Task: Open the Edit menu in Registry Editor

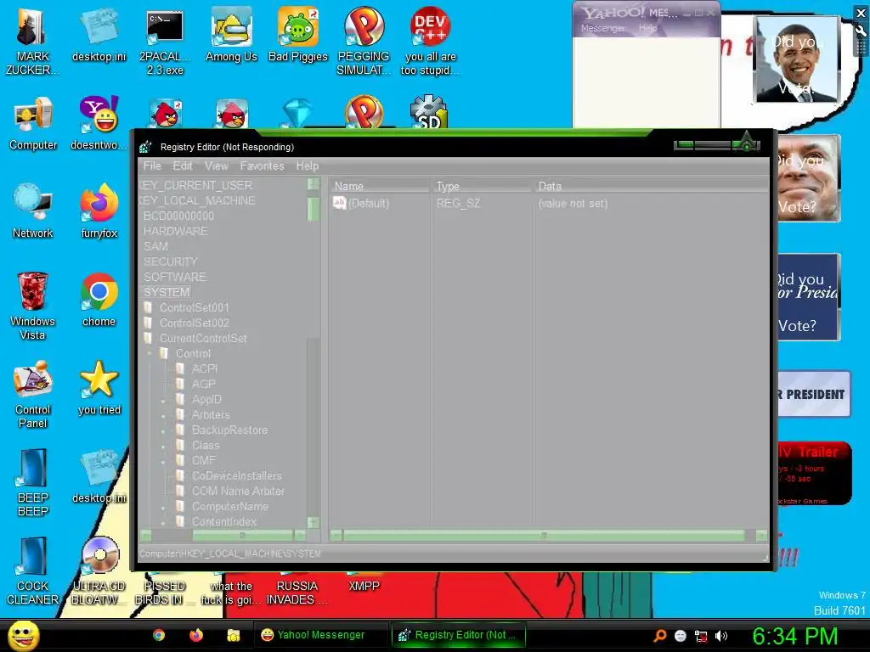Action: pyautogui.click(x=183, y=166)
